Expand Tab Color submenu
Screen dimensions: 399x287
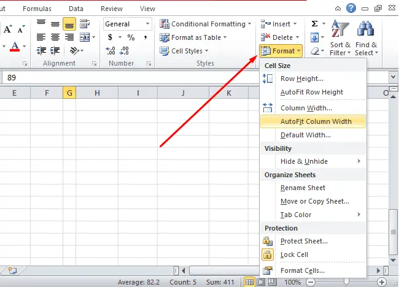tap(313, 215)
